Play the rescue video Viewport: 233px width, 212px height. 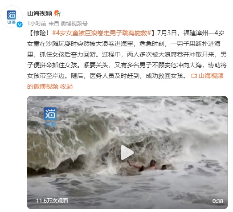pos(127,153)
